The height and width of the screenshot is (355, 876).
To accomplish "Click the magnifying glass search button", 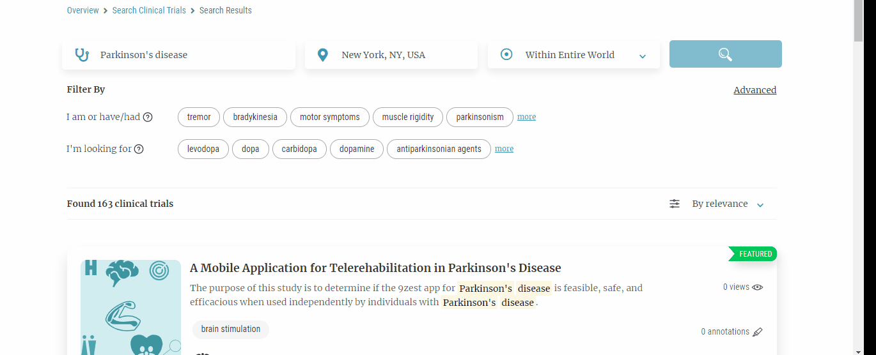I will 725,54.
